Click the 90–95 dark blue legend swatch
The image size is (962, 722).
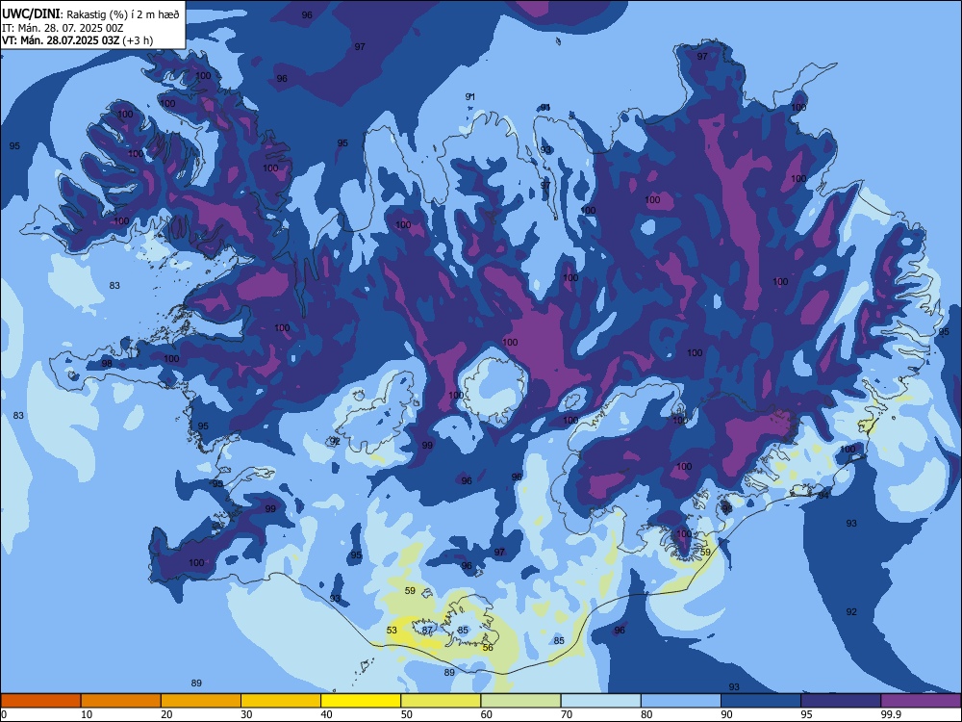pos(761,701)
